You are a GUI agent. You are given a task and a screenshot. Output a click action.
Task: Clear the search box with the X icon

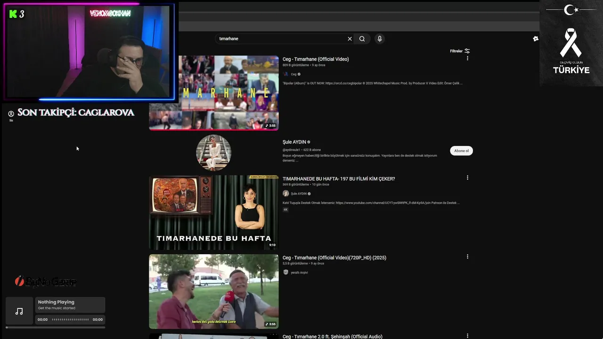350,39
